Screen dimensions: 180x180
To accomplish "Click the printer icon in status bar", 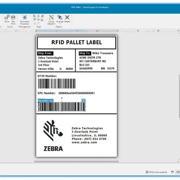I will tap(172, 172).
